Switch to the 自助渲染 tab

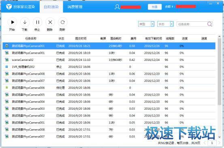pyautogui.click(x=51, y=7)
